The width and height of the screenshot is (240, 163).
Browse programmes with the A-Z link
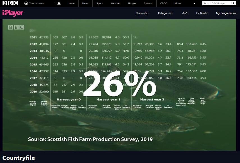click(x=184, y=13)
